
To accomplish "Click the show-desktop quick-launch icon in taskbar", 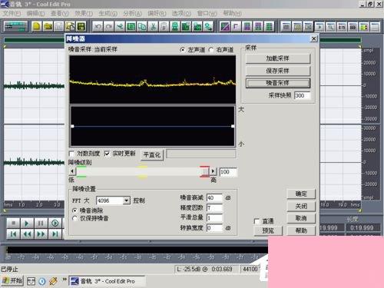I will coord(31,281).
